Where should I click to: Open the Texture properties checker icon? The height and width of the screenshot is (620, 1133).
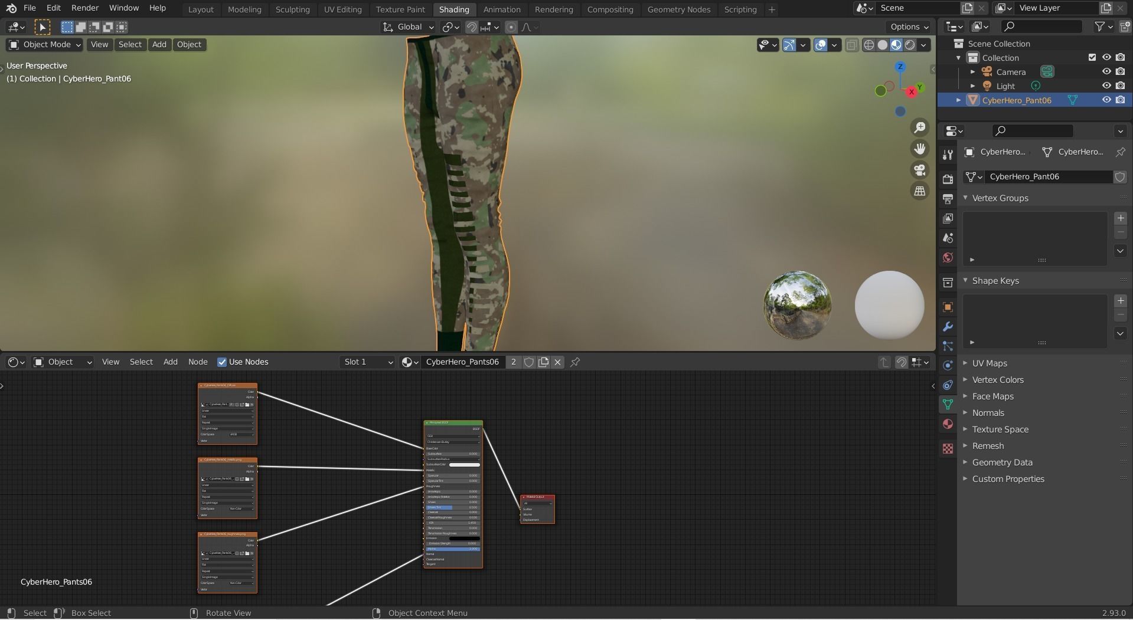[948, 448]
